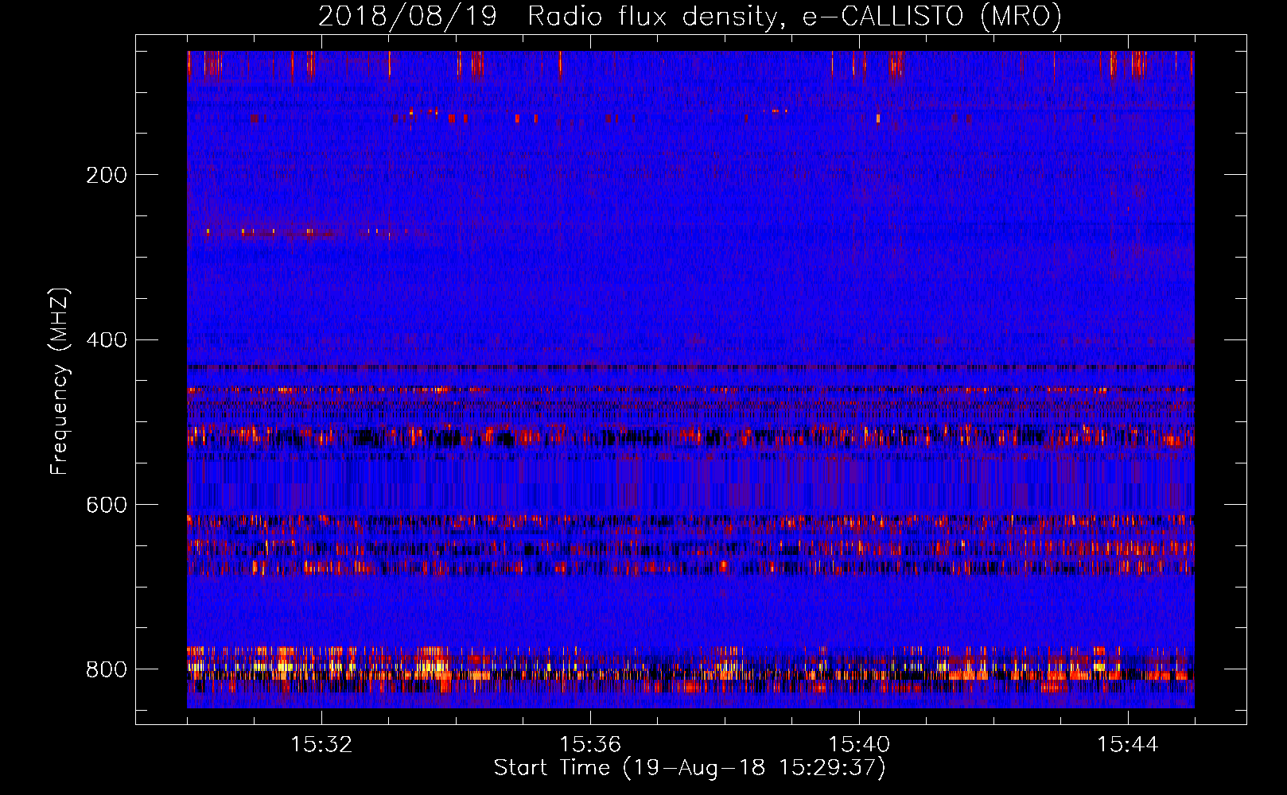Click the 15:40 time tick label

(859, 745)
